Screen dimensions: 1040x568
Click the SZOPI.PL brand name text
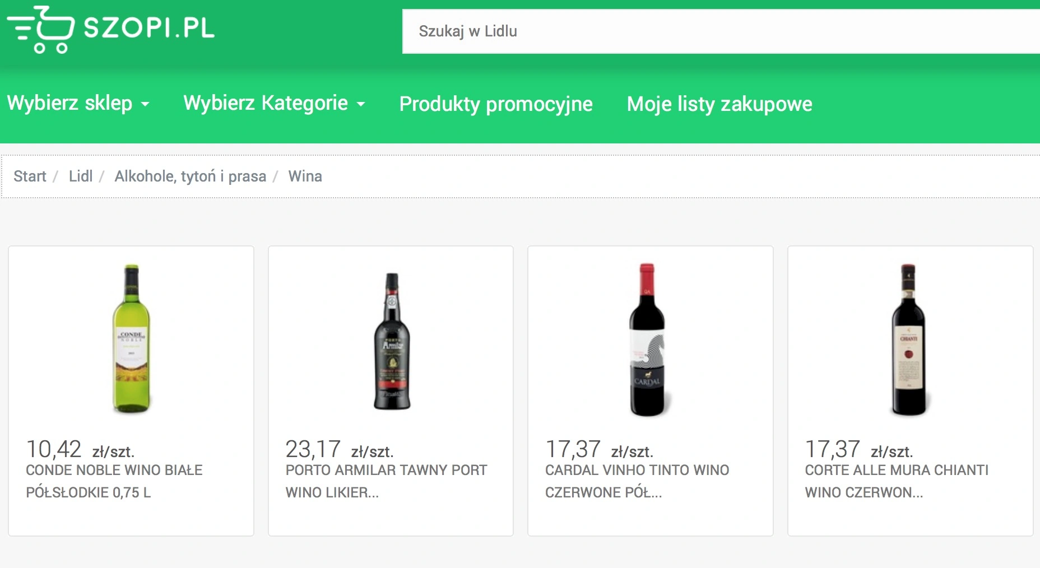click(149, 28)
